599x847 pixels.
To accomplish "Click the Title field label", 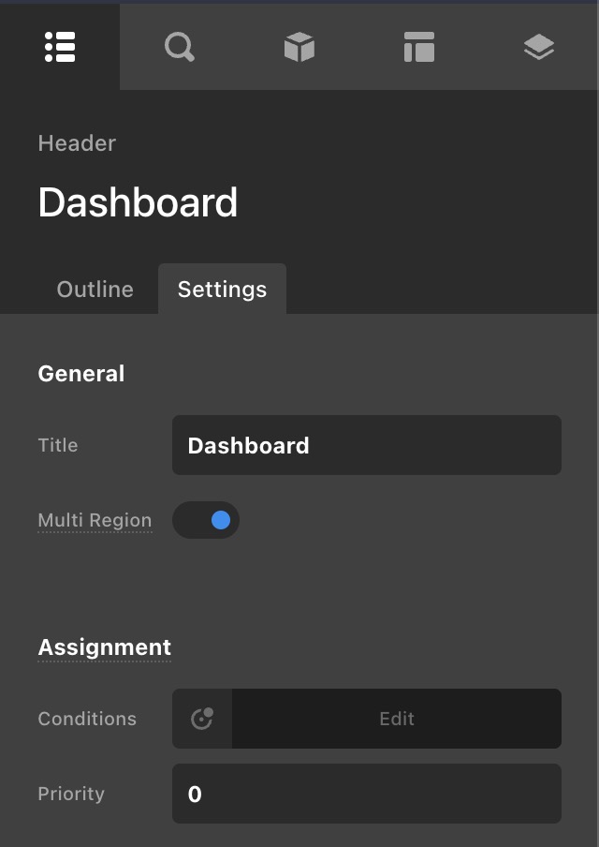I will click(58, 445).
